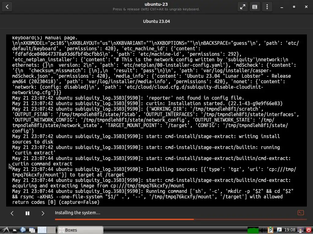Select the Boxes taskbar window button
The width and height of the screenshot is (313, 234).
(80, 230)
